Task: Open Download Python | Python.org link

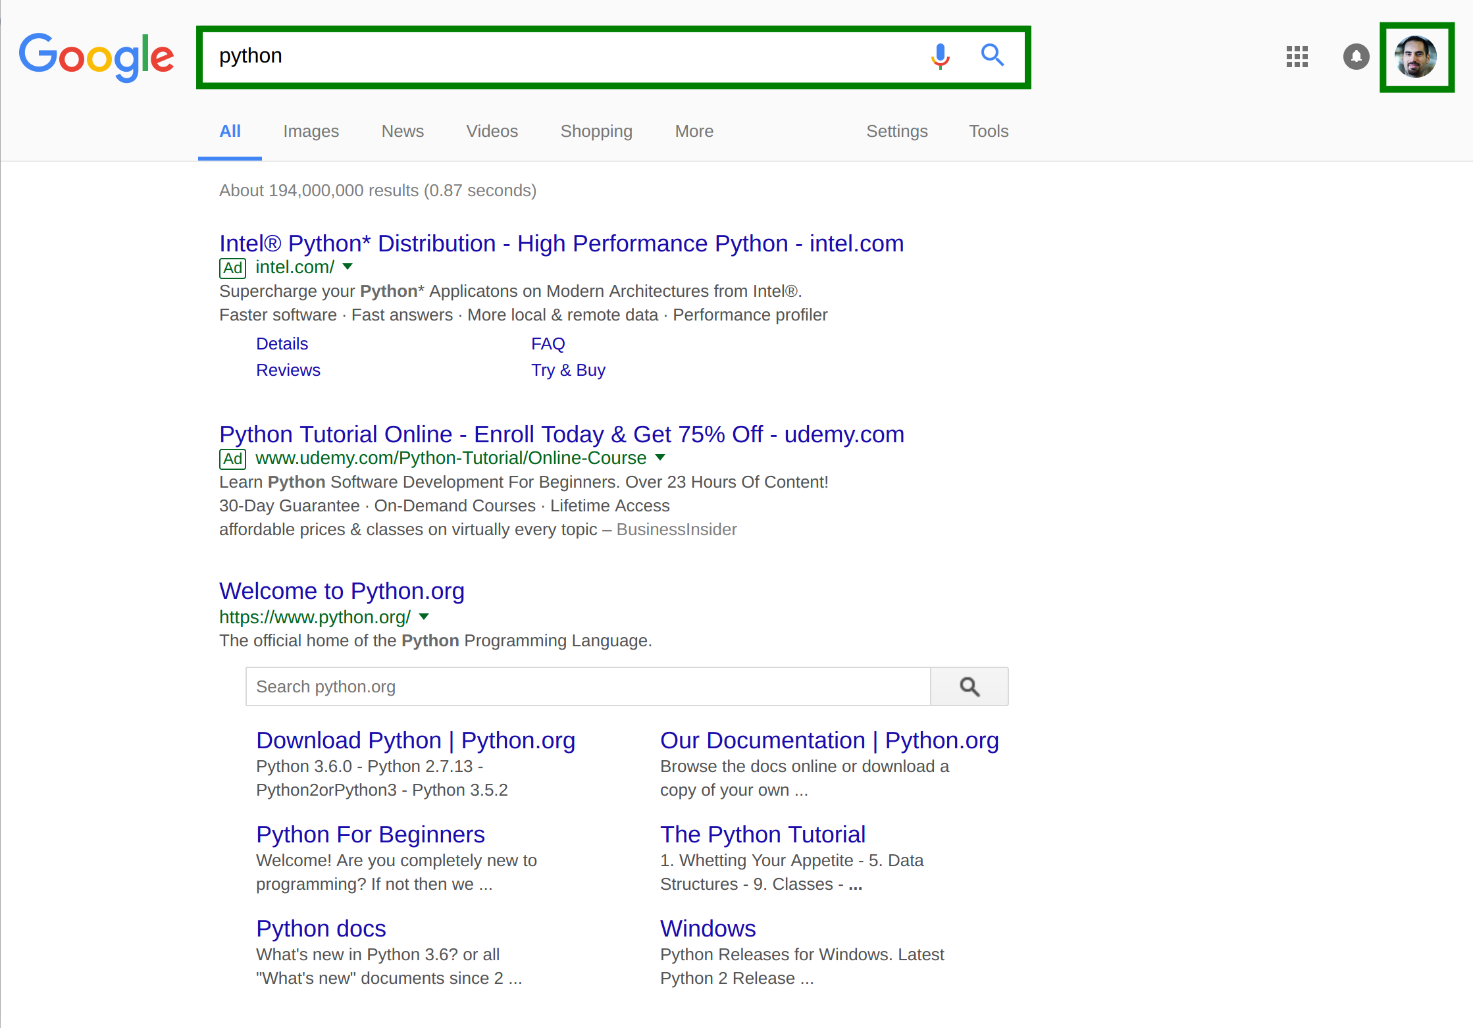Action: click(415, 740)
